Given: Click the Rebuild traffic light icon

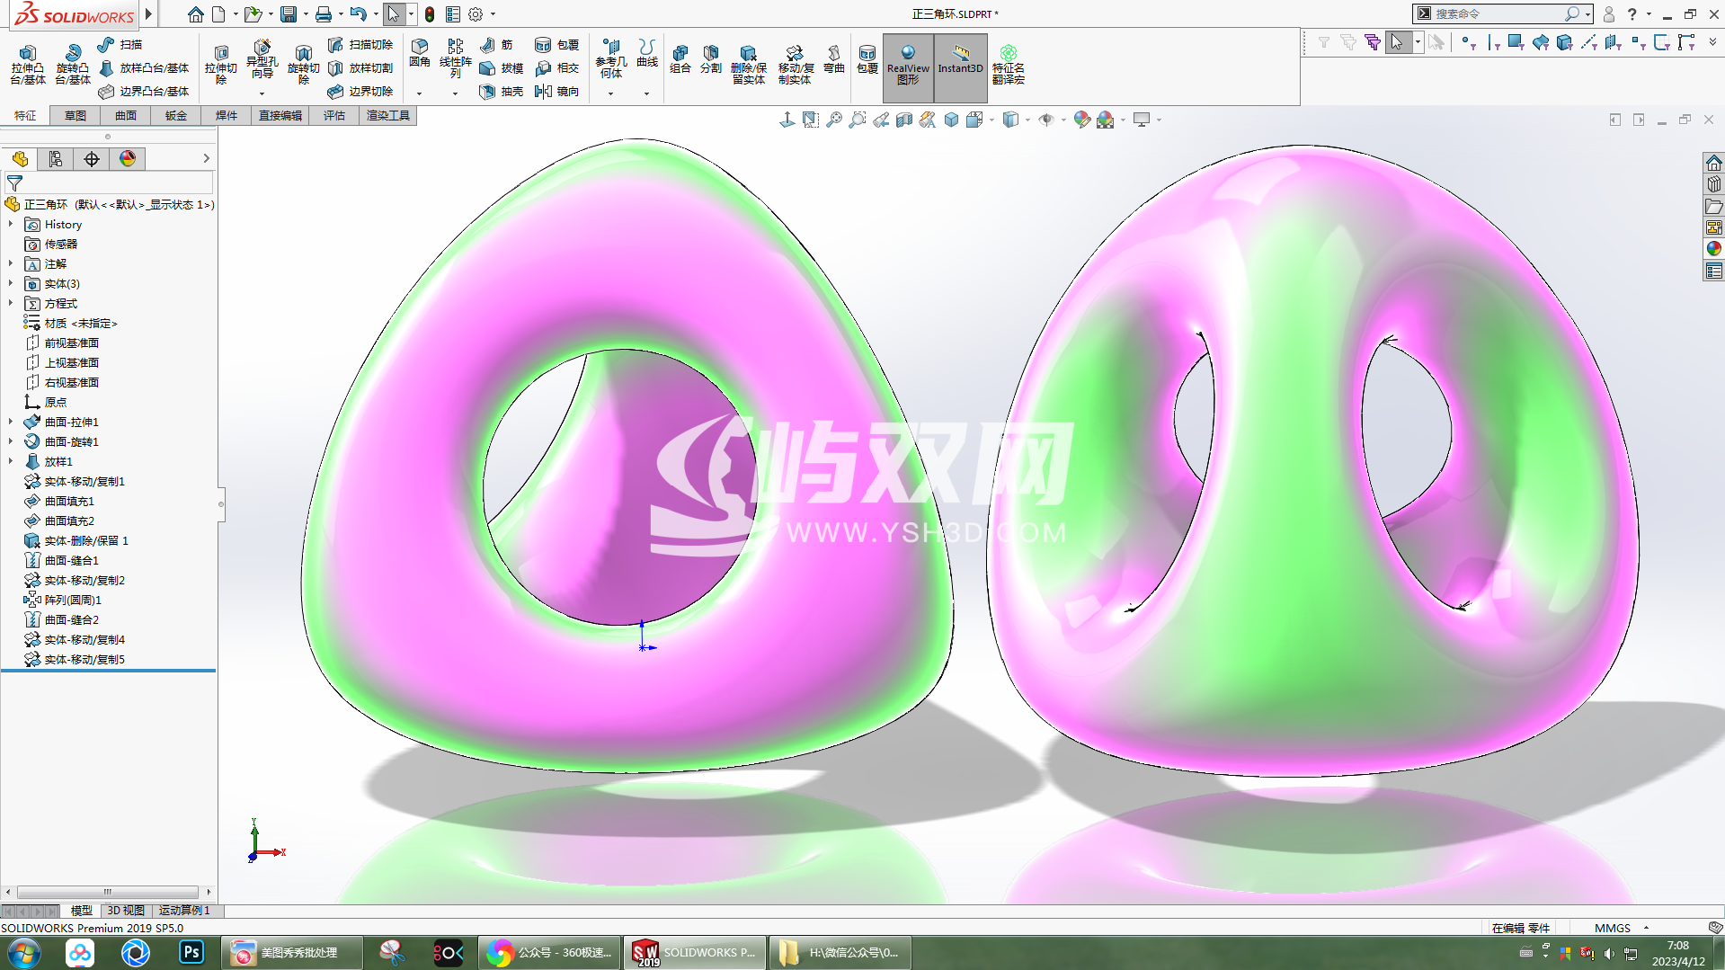Looking at the screenshot, I should click(430, 14).
